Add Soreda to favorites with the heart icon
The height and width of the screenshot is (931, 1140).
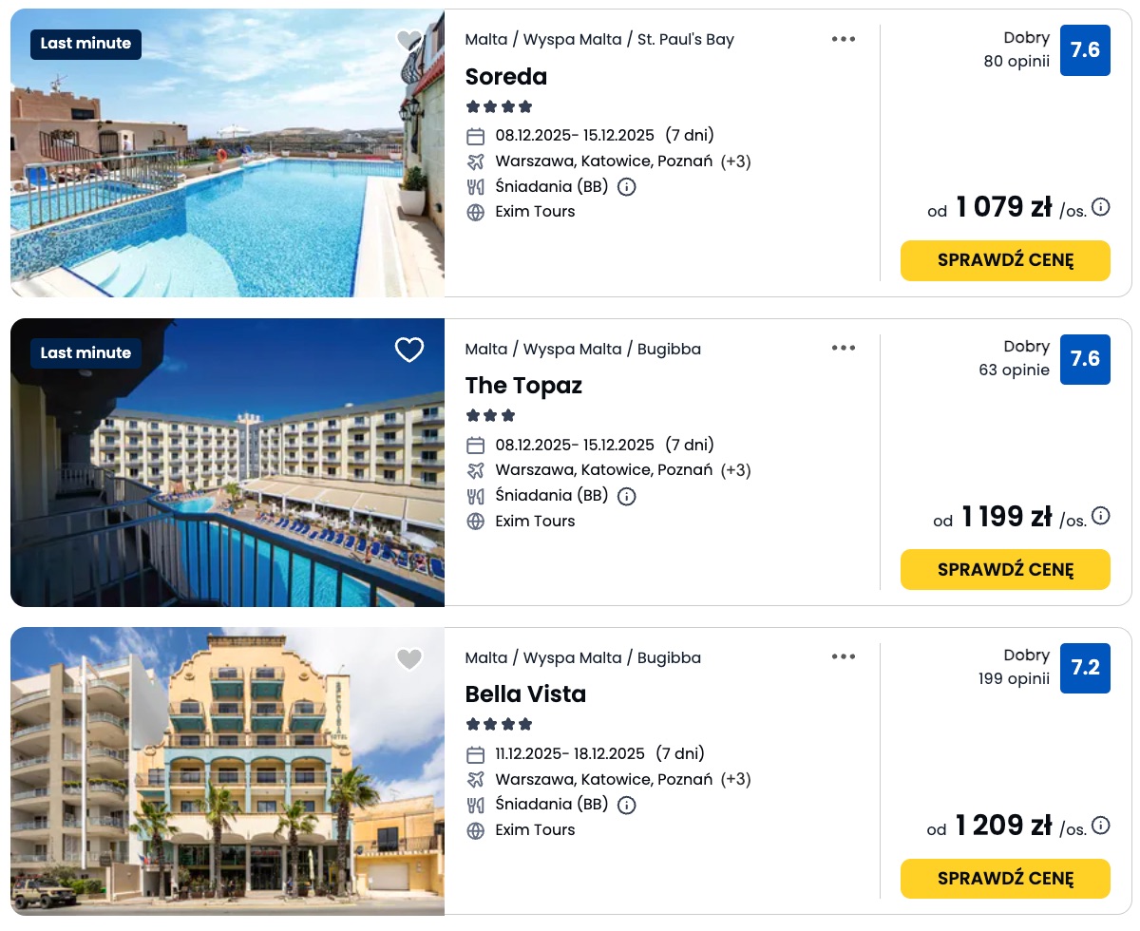(409, 41)
